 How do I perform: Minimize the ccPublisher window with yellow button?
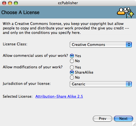click(x=10, y=3)
